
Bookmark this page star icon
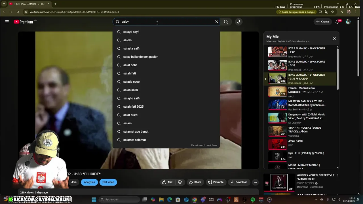(x=333, y=12)
